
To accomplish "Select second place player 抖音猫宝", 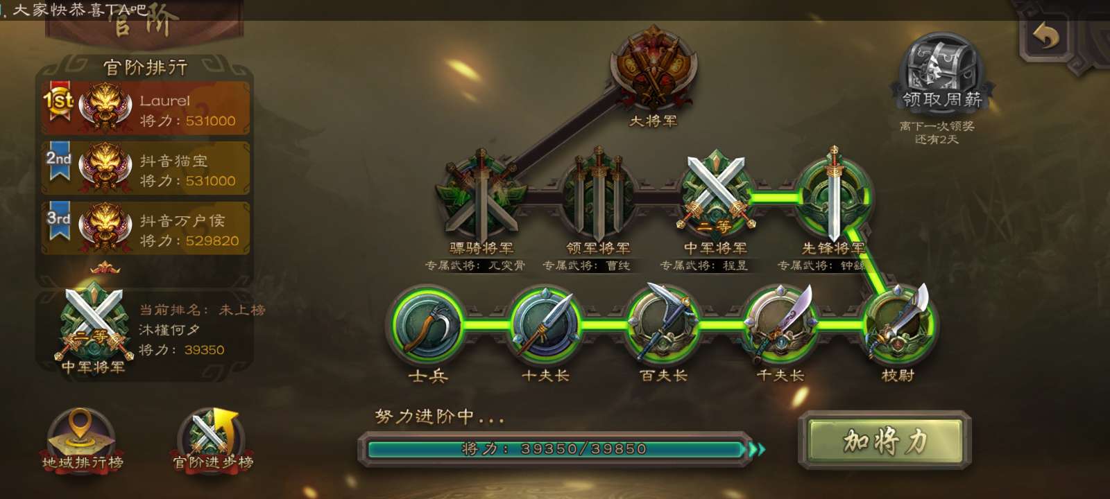I will 146,168.
